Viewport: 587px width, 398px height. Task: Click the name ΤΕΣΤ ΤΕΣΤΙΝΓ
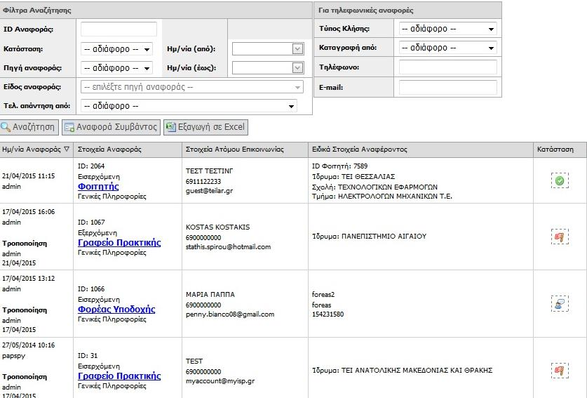[209, 171]
